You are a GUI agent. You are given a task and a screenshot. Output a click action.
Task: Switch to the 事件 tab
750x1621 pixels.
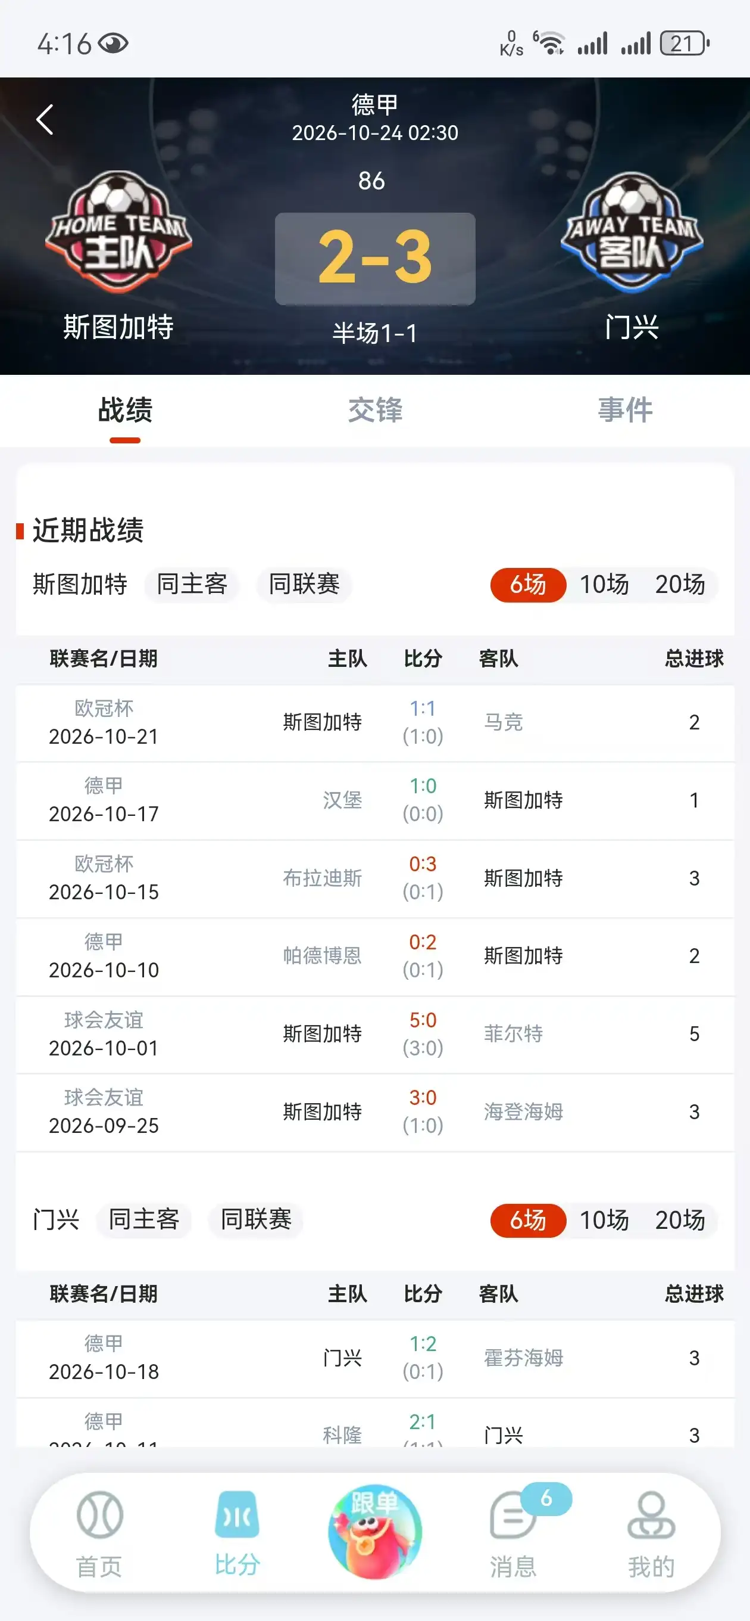(x=626, y=410)
